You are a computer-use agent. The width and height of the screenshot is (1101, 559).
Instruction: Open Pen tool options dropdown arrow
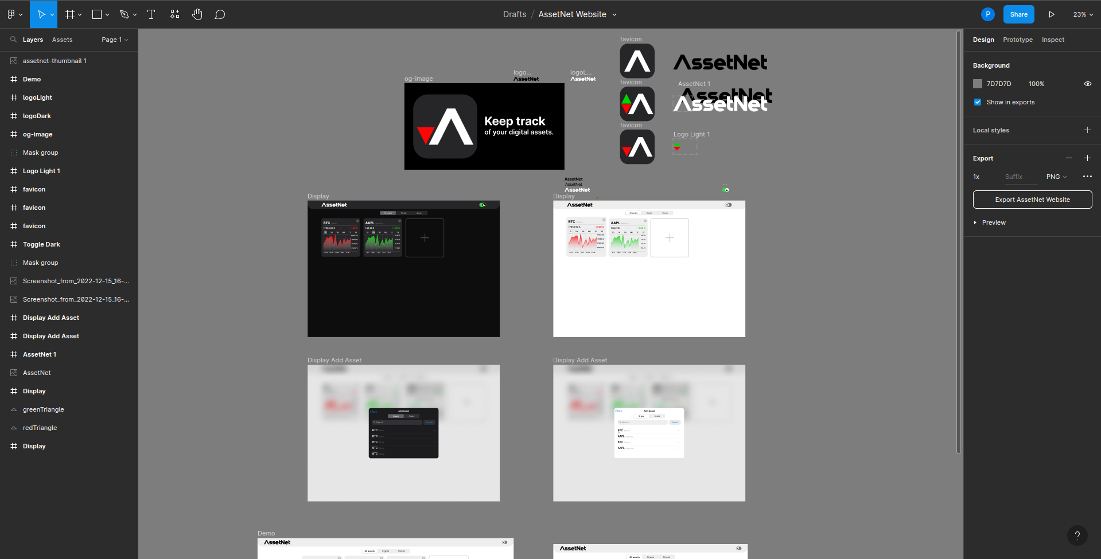(135, 15)
